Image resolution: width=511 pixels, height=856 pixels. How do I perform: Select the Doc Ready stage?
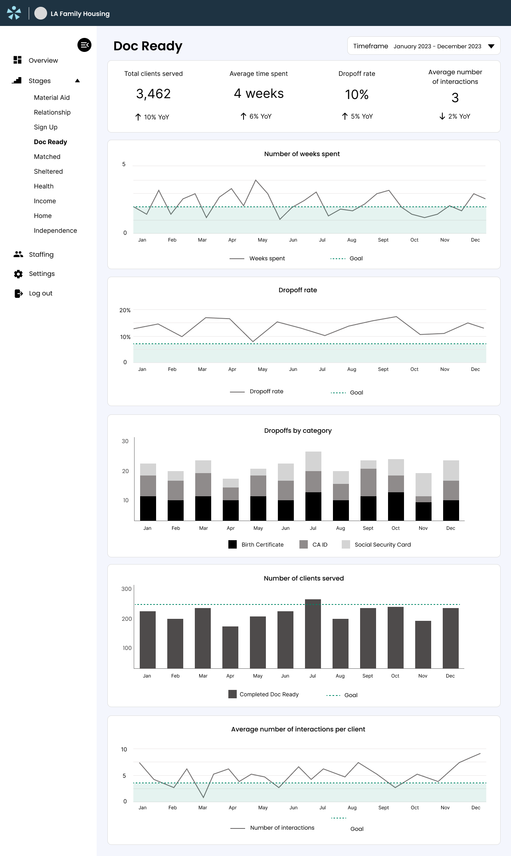tap(50, 142)
